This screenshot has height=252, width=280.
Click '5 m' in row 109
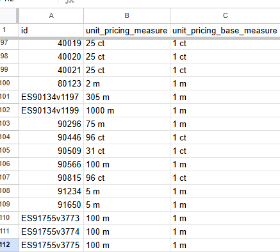coord(127,205)
